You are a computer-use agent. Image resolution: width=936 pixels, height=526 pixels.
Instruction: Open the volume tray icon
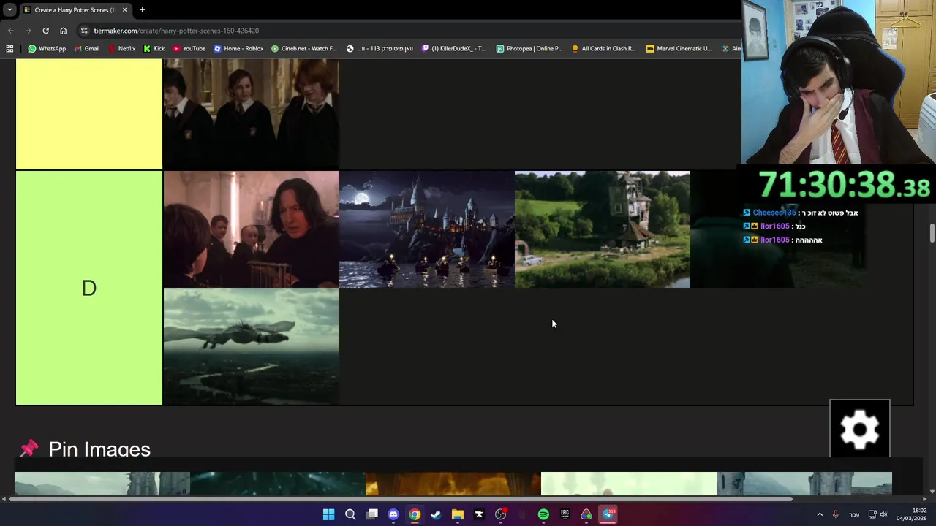pyautogui.click(x=883, y=514)
